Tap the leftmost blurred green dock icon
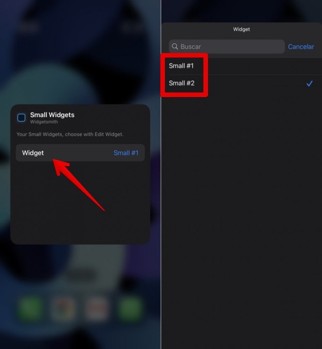The width and height of the screenshot is (322, 349). coord(30,309)
